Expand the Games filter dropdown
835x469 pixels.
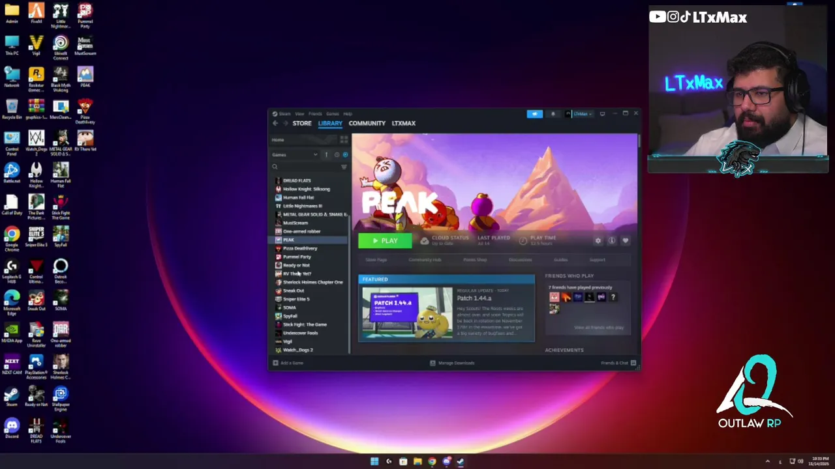[295, 155]
